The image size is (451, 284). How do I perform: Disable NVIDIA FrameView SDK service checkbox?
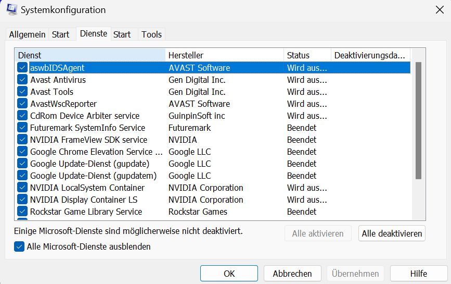pyautogui.click(x=22, y=140)
